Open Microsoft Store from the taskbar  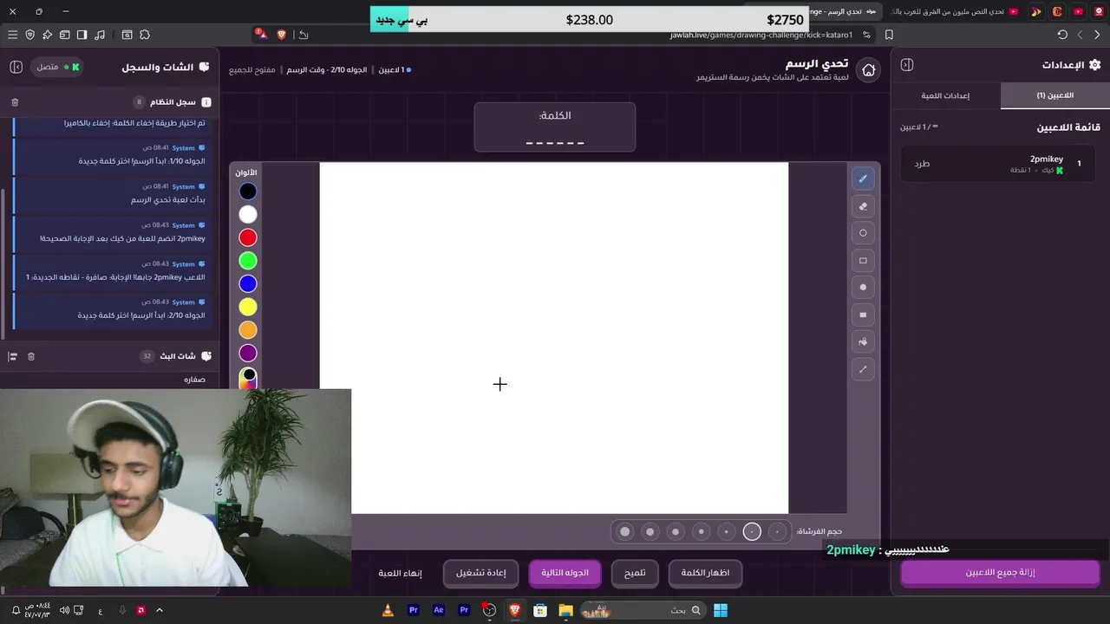click(540, 610)
